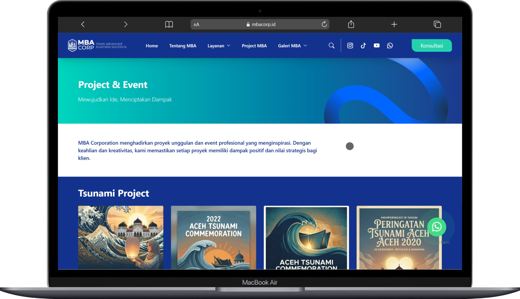Tap the floating green WhatsApp button
The height and width of the screenshot is (299, 520).
click(436, 227)
